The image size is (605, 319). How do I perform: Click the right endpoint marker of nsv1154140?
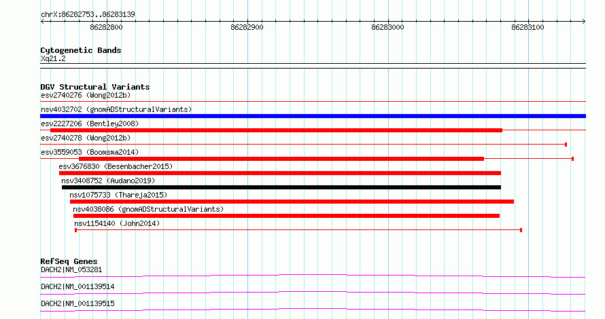click(521, 230)
